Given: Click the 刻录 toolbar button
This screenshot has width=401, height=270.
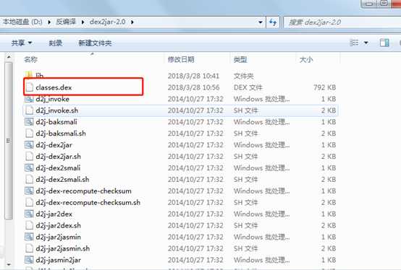Looking at the screenshot, I should tap(56, 43).
